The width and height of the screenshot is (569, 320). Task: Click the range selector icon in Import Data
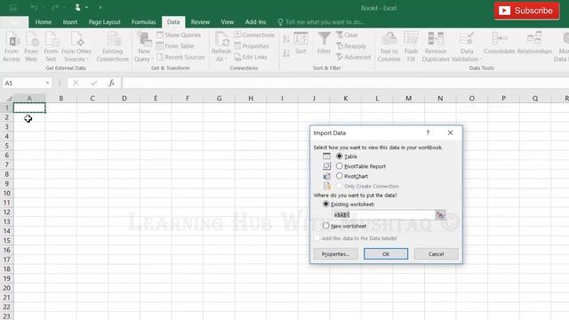pyautogui.click(x=440, y=215)
